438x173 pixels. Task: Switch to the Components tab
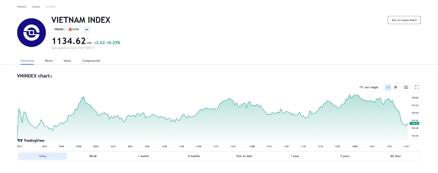coord(91,61)
